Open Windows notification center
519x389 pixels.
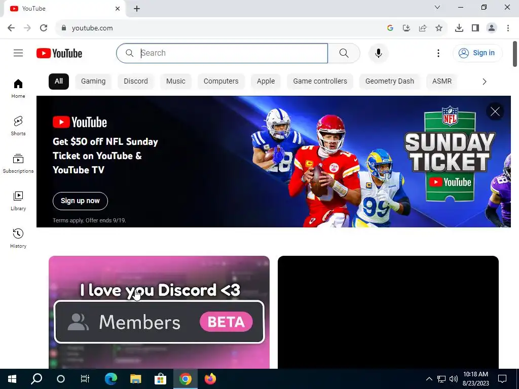click(x=502, y=379)
